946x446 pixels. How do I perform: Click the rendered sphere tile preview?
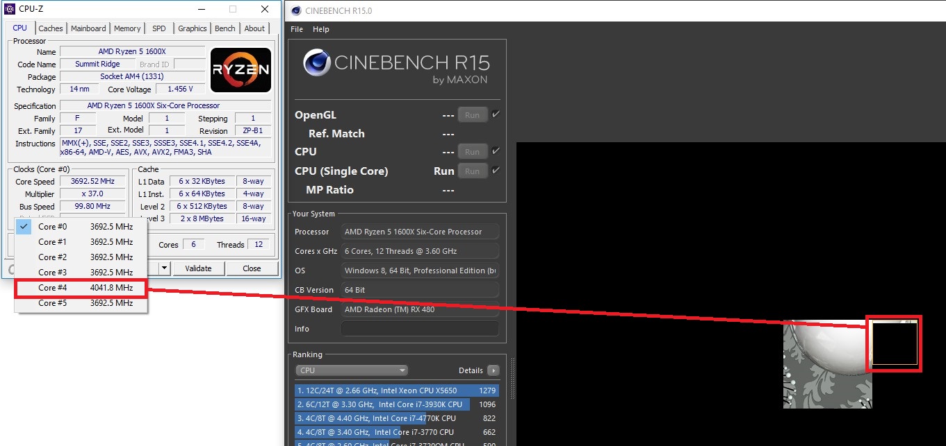click(x=827, y=364)
